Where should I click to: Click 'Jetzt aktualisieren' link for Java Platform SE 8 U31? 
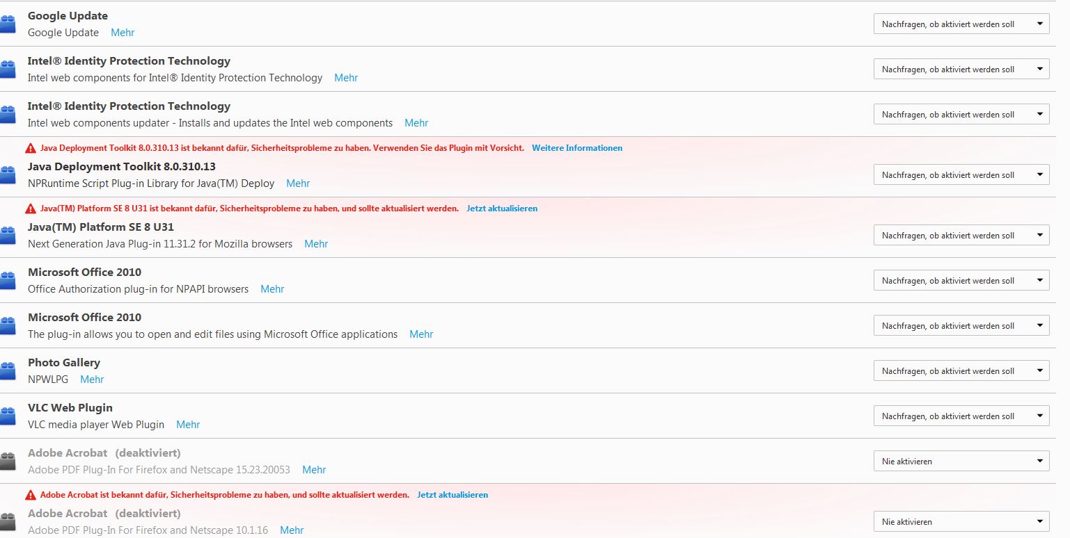[x=502, y=209]
